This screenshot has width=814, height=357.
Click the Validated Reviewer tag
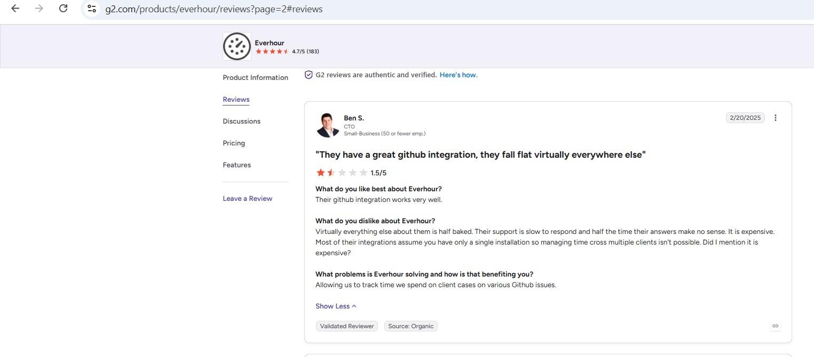(347, 326)
